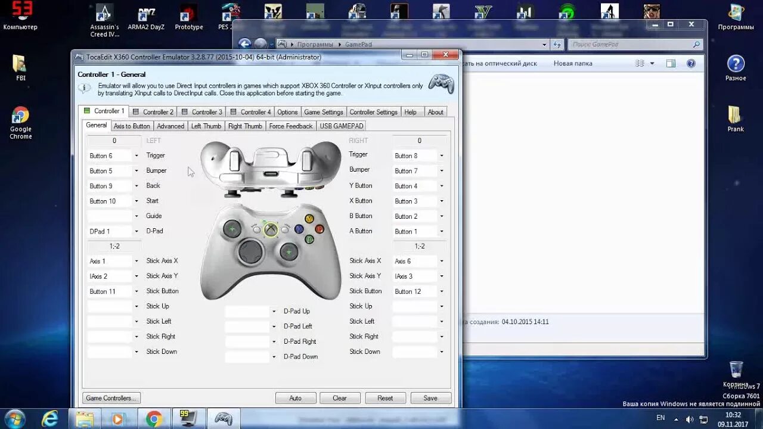
Task: Click the Explorer change view icon
Action: [x=640, y=63]
